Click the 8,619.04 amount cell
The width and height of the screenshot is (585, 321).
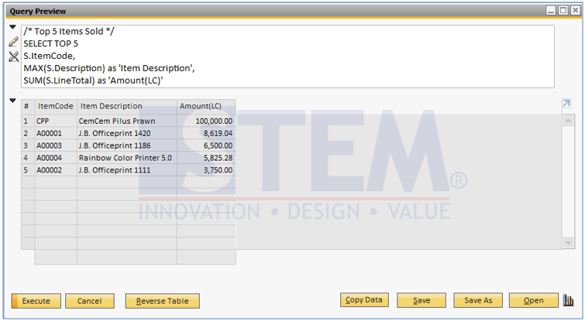pos(206,133)
